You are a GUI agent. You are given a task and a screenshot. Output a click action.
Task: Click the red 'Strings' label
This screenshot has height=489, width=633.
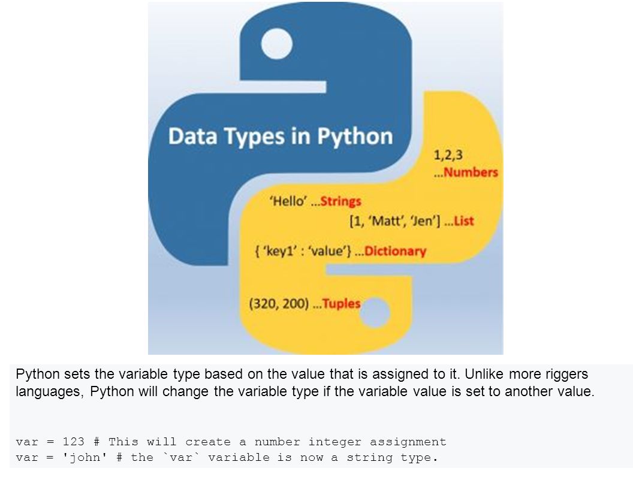(x=340, y=201)
